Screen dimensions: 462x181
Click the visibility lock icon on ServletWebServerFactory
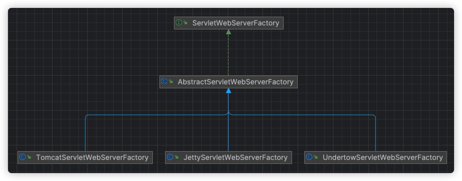click(185, 23)
